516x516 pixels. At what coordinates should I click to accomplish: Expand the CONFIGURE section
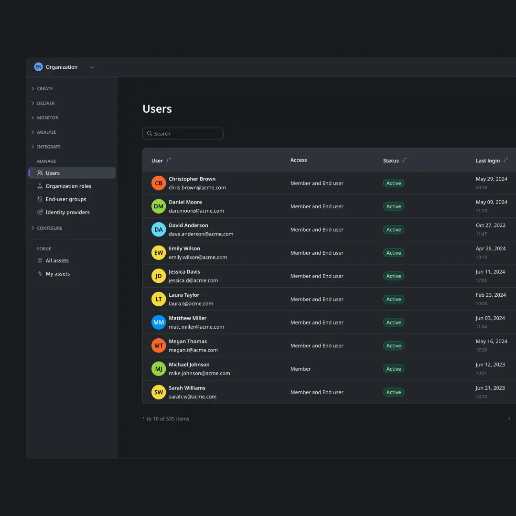[49, 228]
